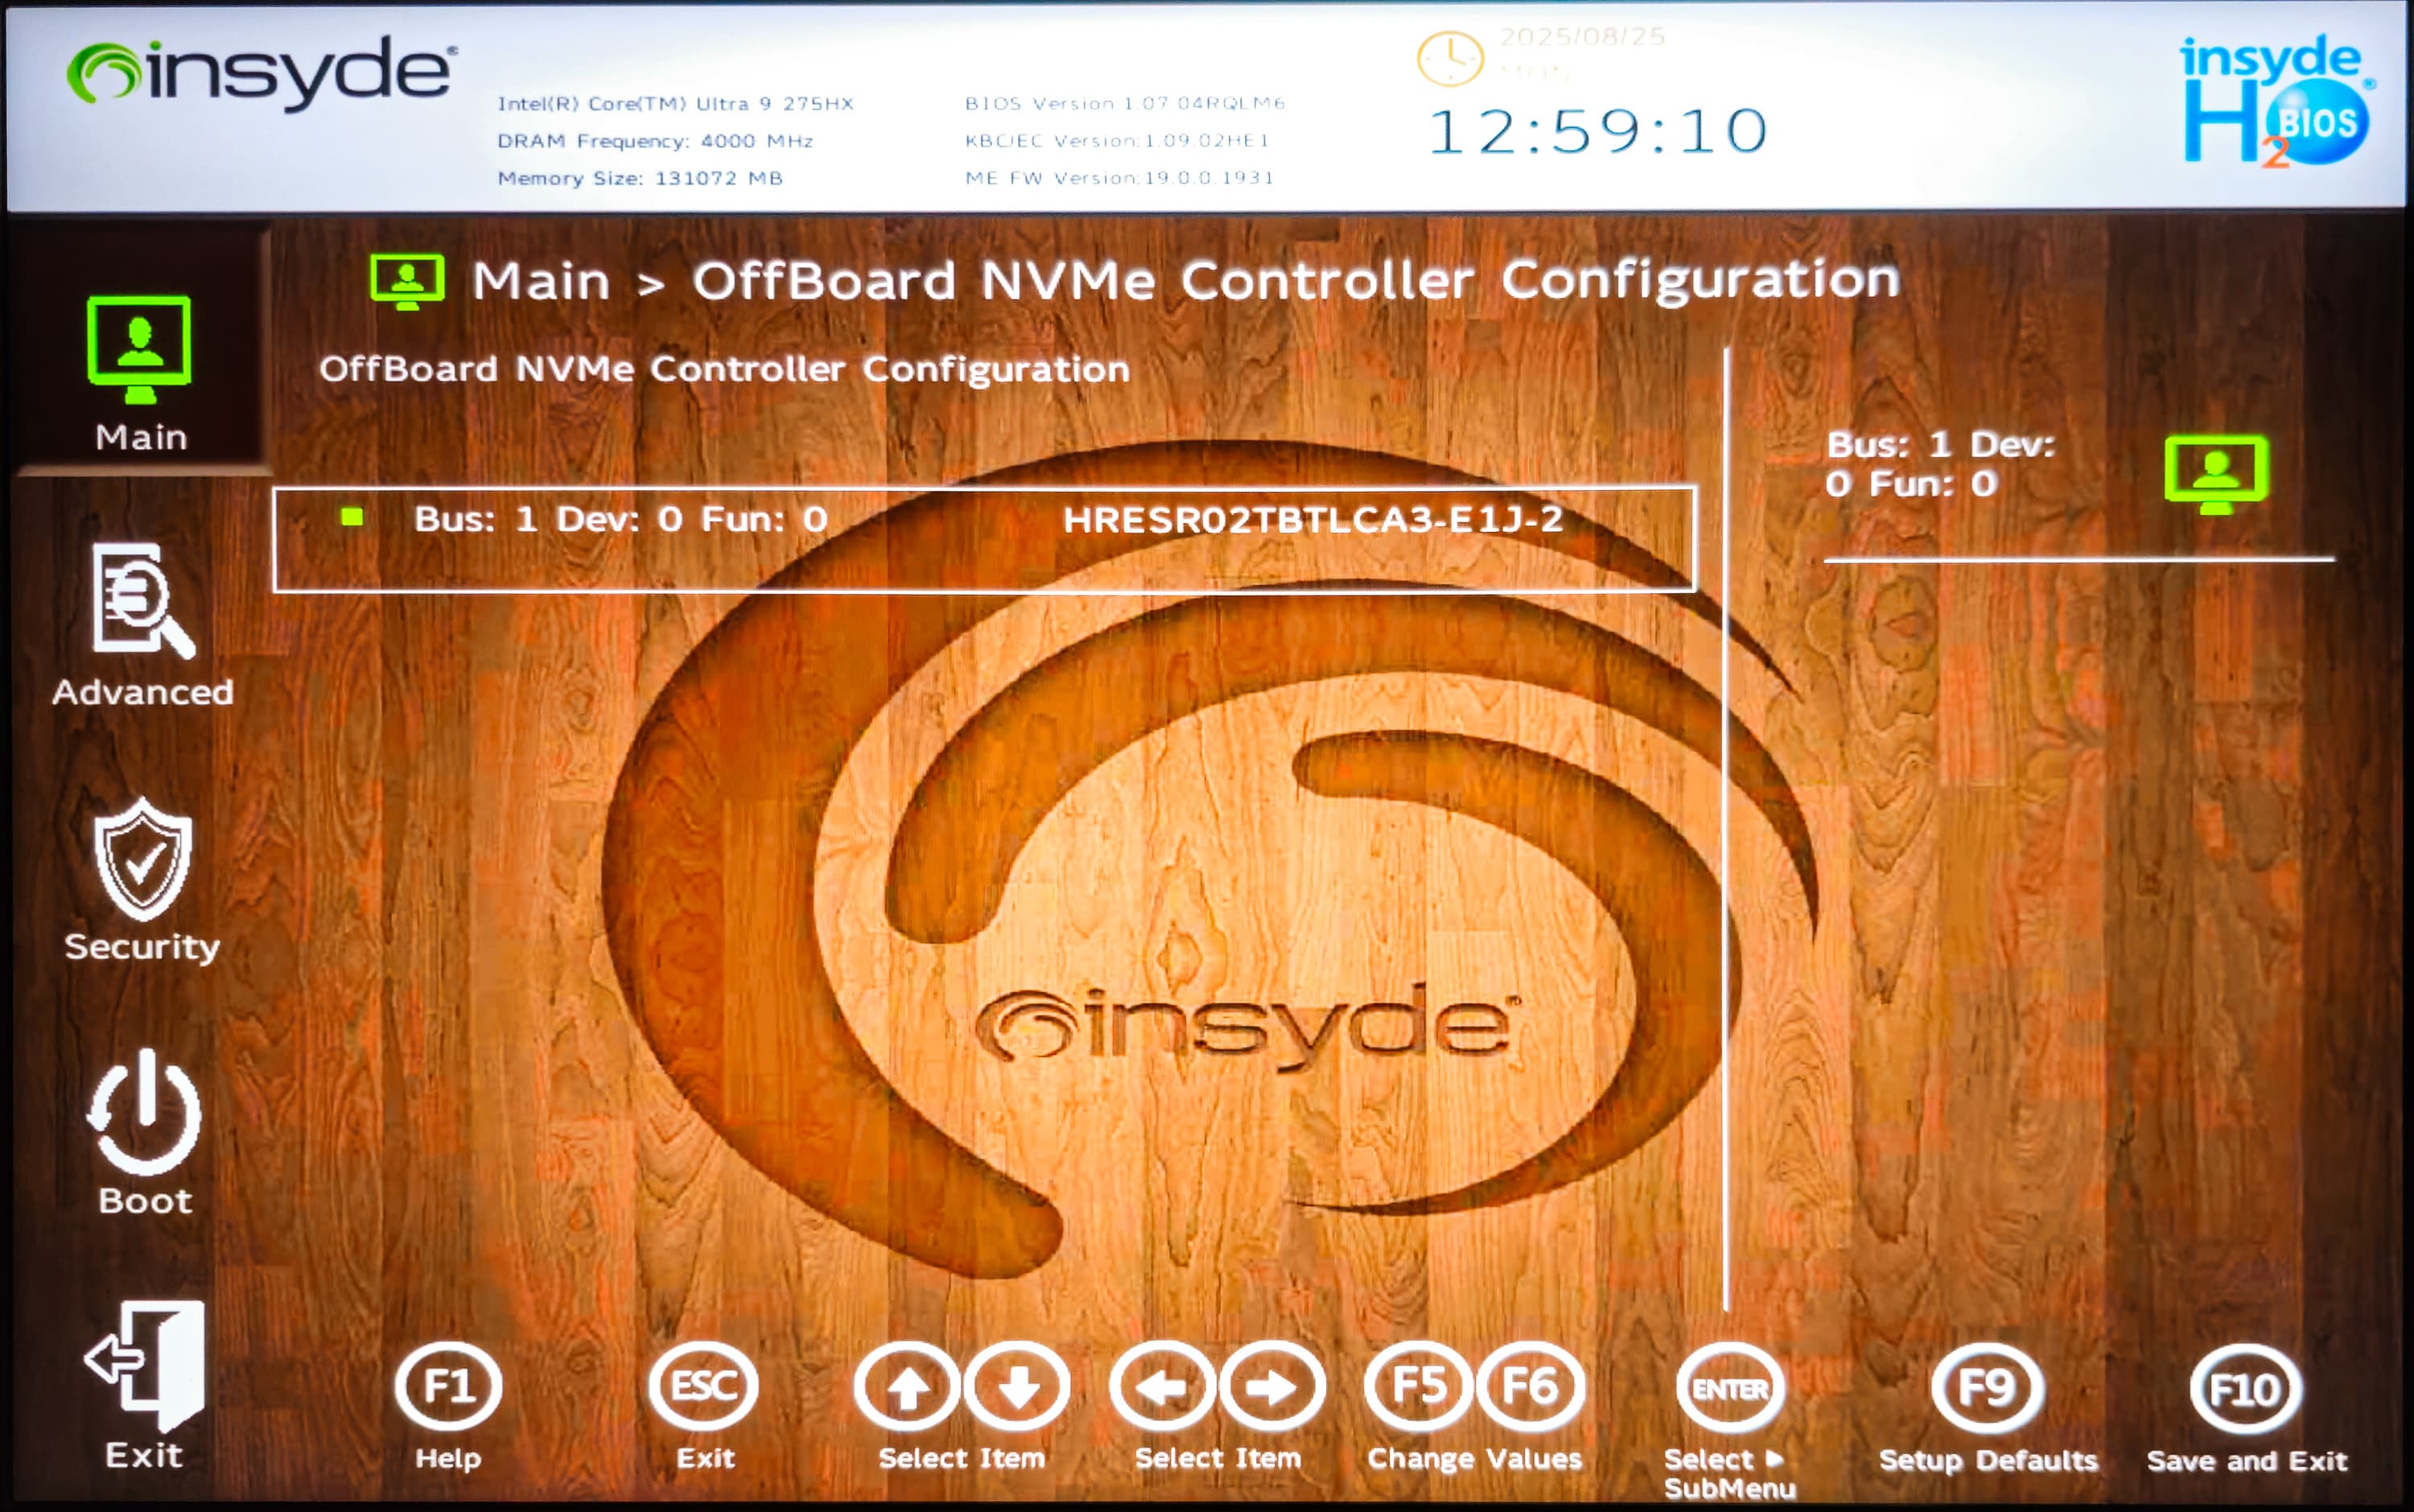Screen dimensions: 2414x1512
Task: Click the Main breadcrumb in the title
Action: click(540, 281)
